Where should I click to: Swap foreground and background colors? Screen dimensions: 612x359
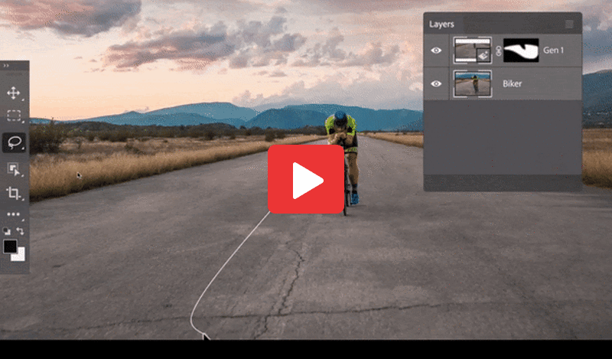pos(21,231)
